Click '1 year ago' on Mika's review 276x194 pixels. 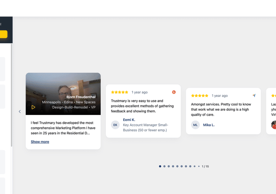[x=220, y=96]
